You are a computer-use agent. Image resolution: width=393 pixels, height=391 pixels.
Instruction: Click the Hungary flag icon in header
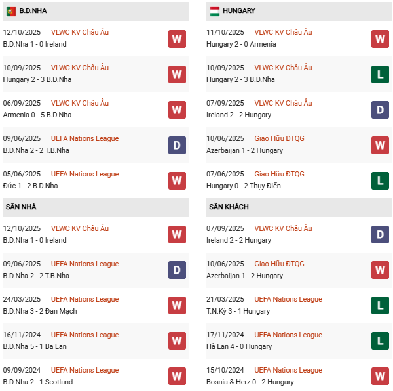pyautogui.click(x=214, y=11)
